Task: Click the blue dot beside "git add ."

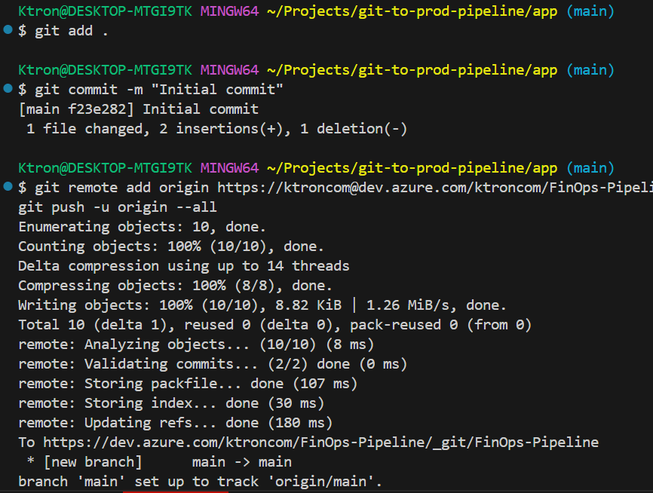Action: (x=8, y=30)
